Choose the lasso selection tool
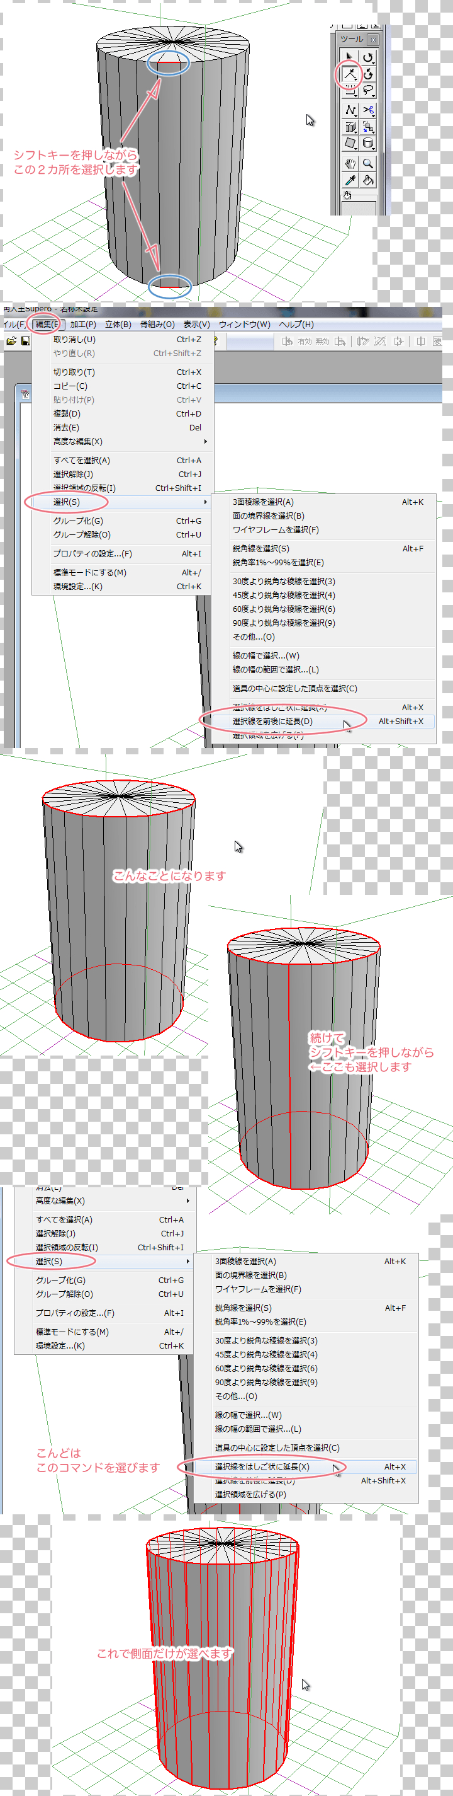 (x=368, y=91)
